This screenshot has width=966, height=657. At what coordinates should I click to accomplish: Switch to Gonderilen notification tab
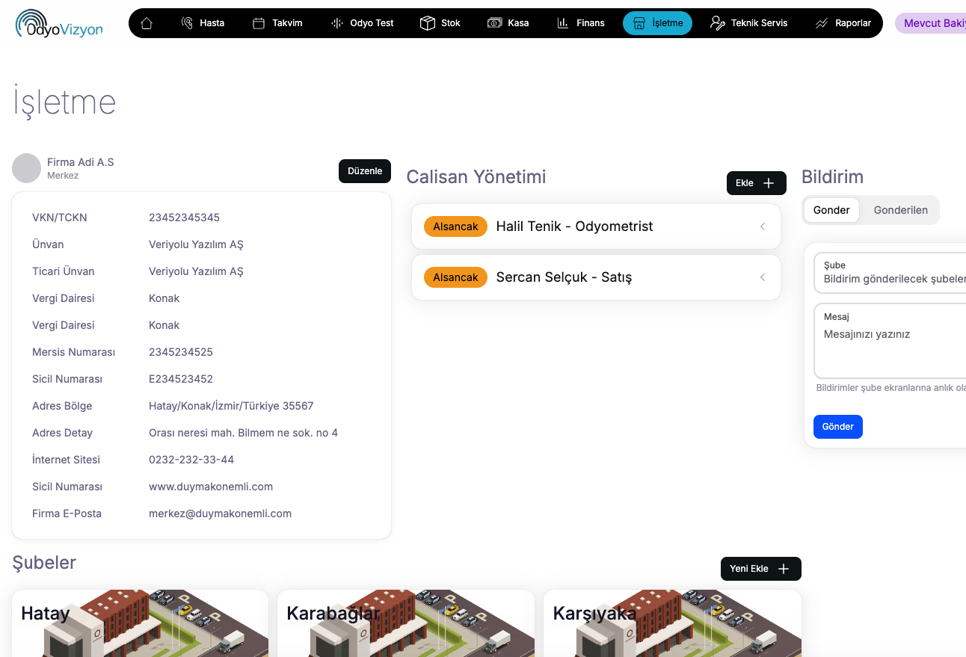click(x=900, y=210)
